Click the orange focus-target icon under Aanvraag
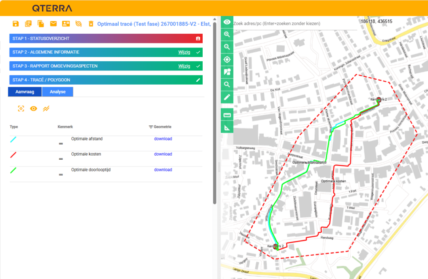 (21, 109)
